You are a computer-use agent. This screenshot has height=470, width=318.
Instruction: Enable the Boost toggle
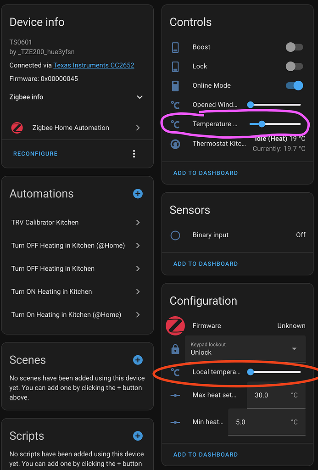(x=294, y=47)
